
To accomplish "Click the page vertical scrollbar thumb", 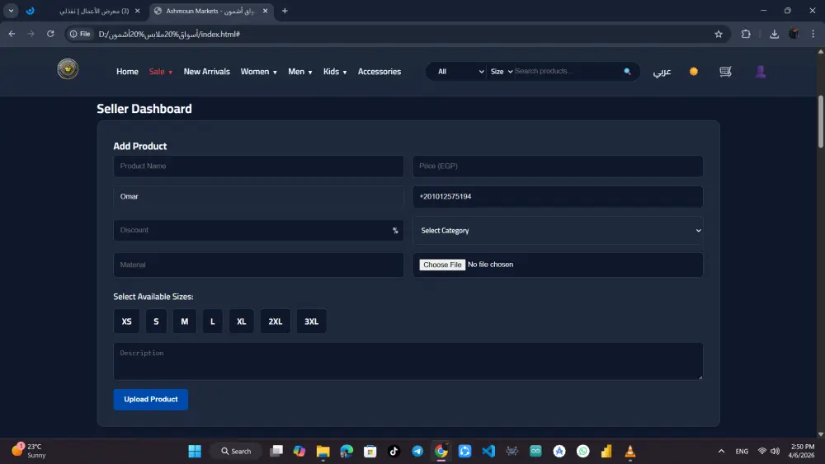I will point(821,121).
